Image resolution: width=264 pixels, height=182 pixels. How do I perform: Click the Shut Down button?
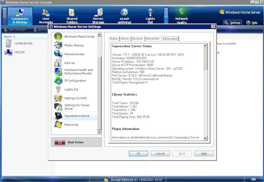77,142
